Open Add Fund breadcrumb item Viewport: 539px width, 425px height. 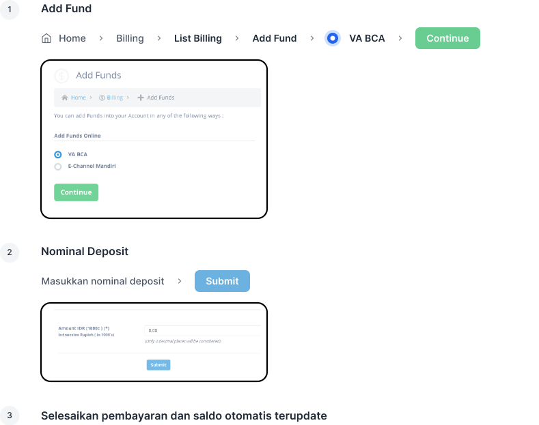click(275, 38)
